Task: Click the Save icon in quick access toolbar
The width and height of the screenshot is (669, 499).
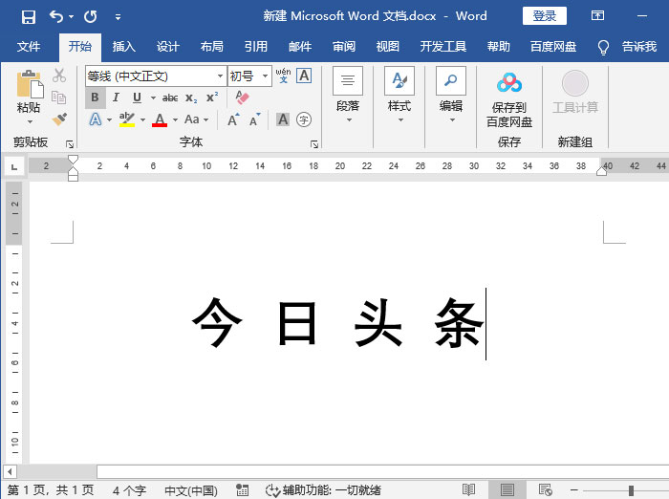Action: pos(29,17)
